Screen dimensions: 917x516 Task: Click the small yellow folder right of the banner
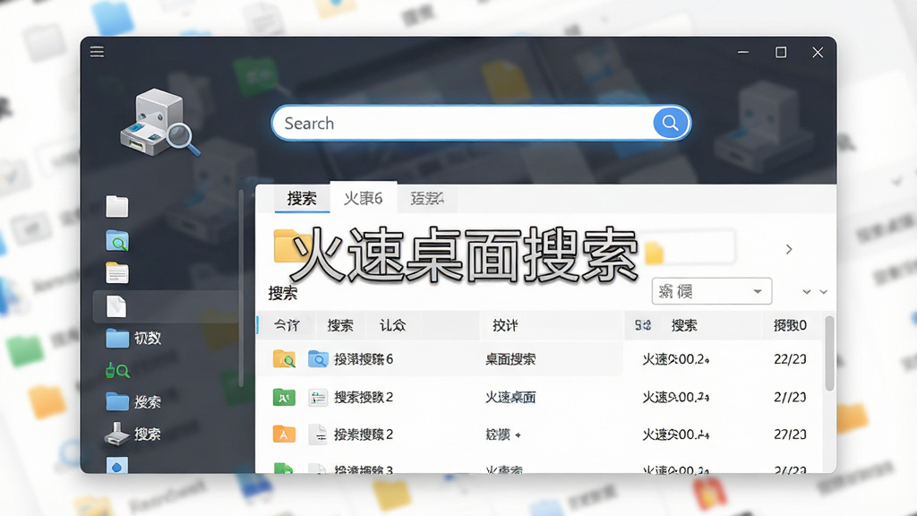click(x=655, y=253)
